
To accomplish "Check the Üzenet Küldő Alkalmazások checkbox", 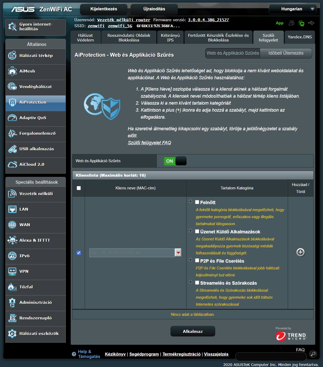I will pos(197,231).
